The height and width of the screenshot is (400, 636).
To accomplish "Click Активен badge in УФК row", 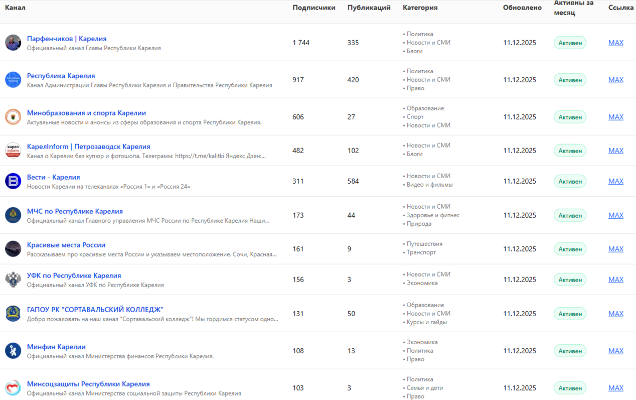I will point(570,280).
